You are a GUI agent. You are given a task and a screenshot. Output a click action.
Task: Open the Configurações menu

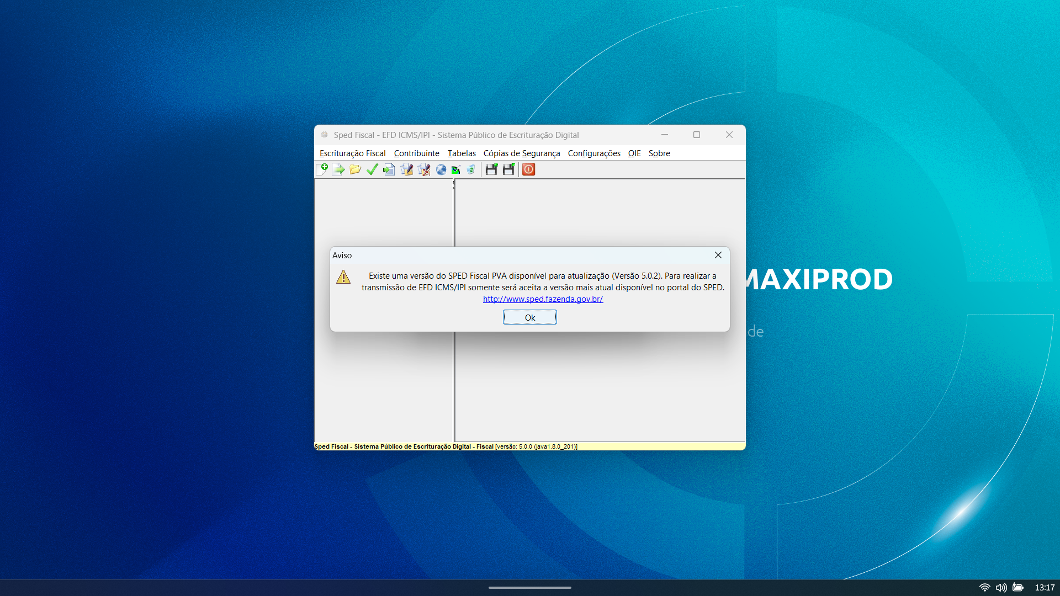click(x=593, y=153)
